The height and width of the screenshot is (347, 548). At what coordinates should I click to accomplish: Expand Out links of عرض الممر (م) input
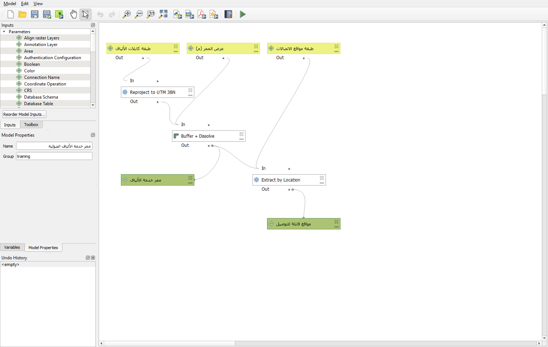click(223, 58)
